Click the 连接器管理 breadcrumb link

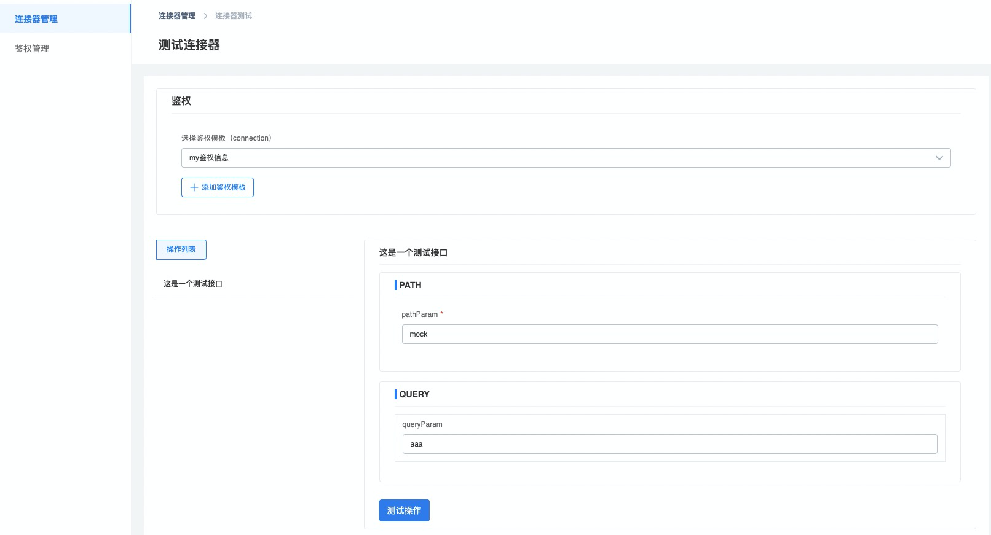pos(176,16)
